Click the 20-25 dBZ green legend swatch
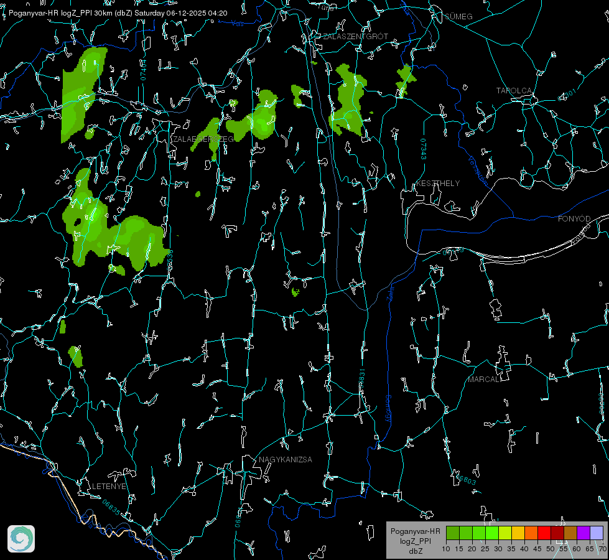609x560 pixels. coord(479,533)
